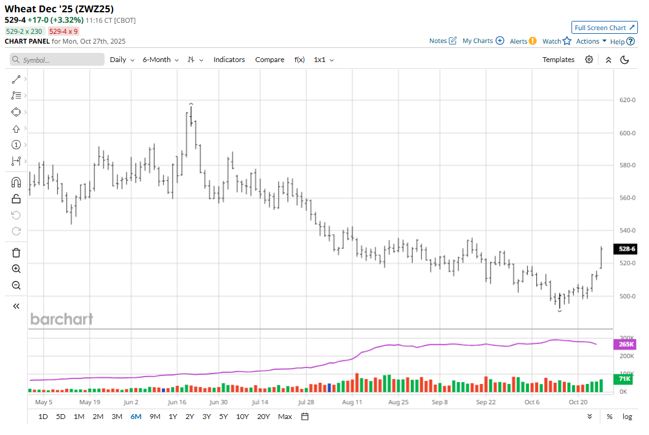649x435 pixels.
Task: Open the bar type selector
Action: [195, 60]
